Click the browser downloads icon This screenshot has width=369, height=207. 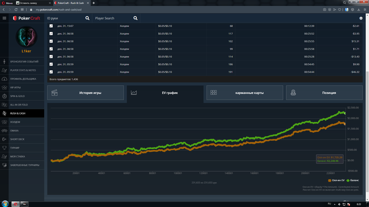[358, 9]
